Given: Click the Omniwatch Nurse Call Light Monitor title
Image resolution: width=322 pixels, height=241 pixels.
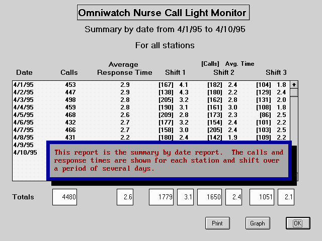Looking at the screenshot, I should point(163,13).
